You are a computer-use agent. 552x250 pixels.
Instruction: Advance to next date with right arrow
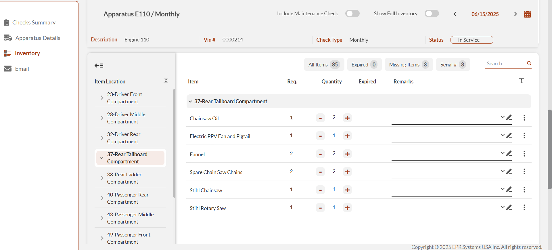coord(515,14)
